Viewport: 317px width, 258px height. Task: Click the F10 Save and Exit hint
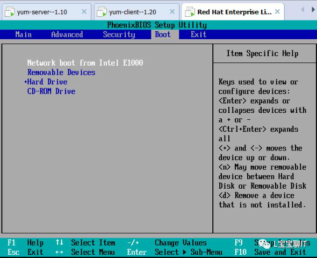[270, 252]
